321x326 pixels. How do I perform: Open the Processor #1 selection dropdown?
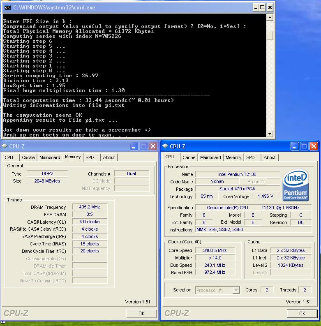236,290
